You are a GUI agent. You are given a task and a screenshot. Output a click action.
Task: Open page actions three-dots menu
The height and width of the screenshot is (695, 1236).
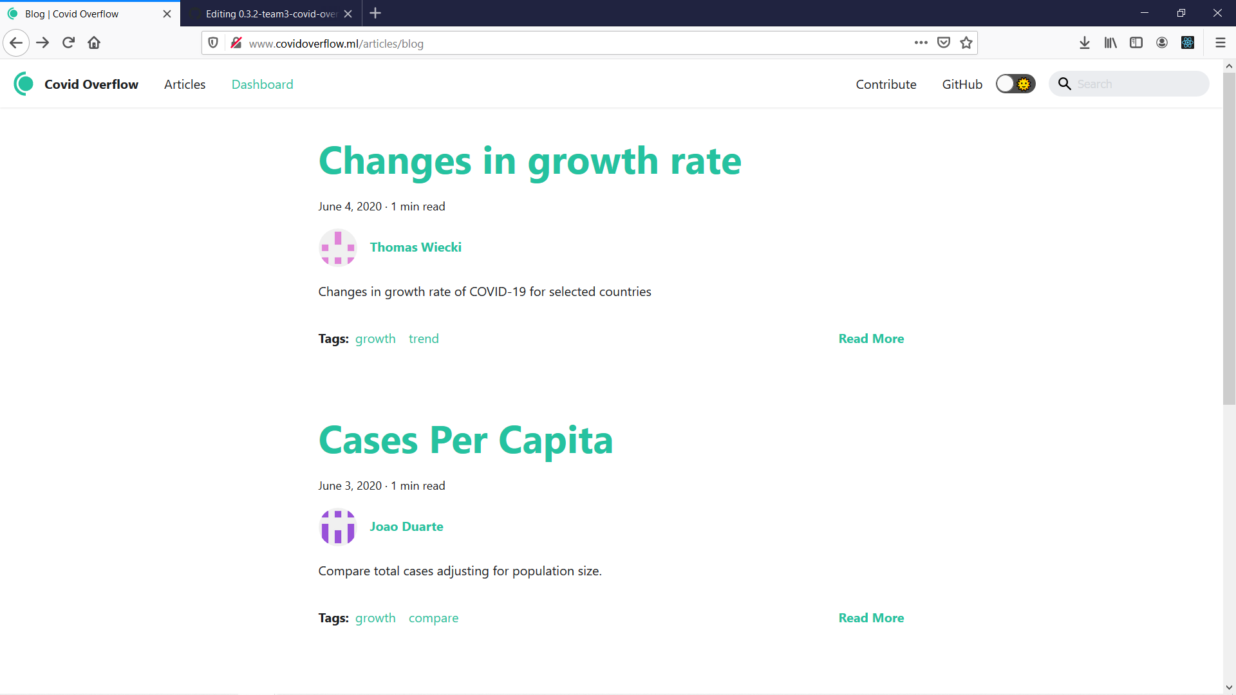click(921, 43)
